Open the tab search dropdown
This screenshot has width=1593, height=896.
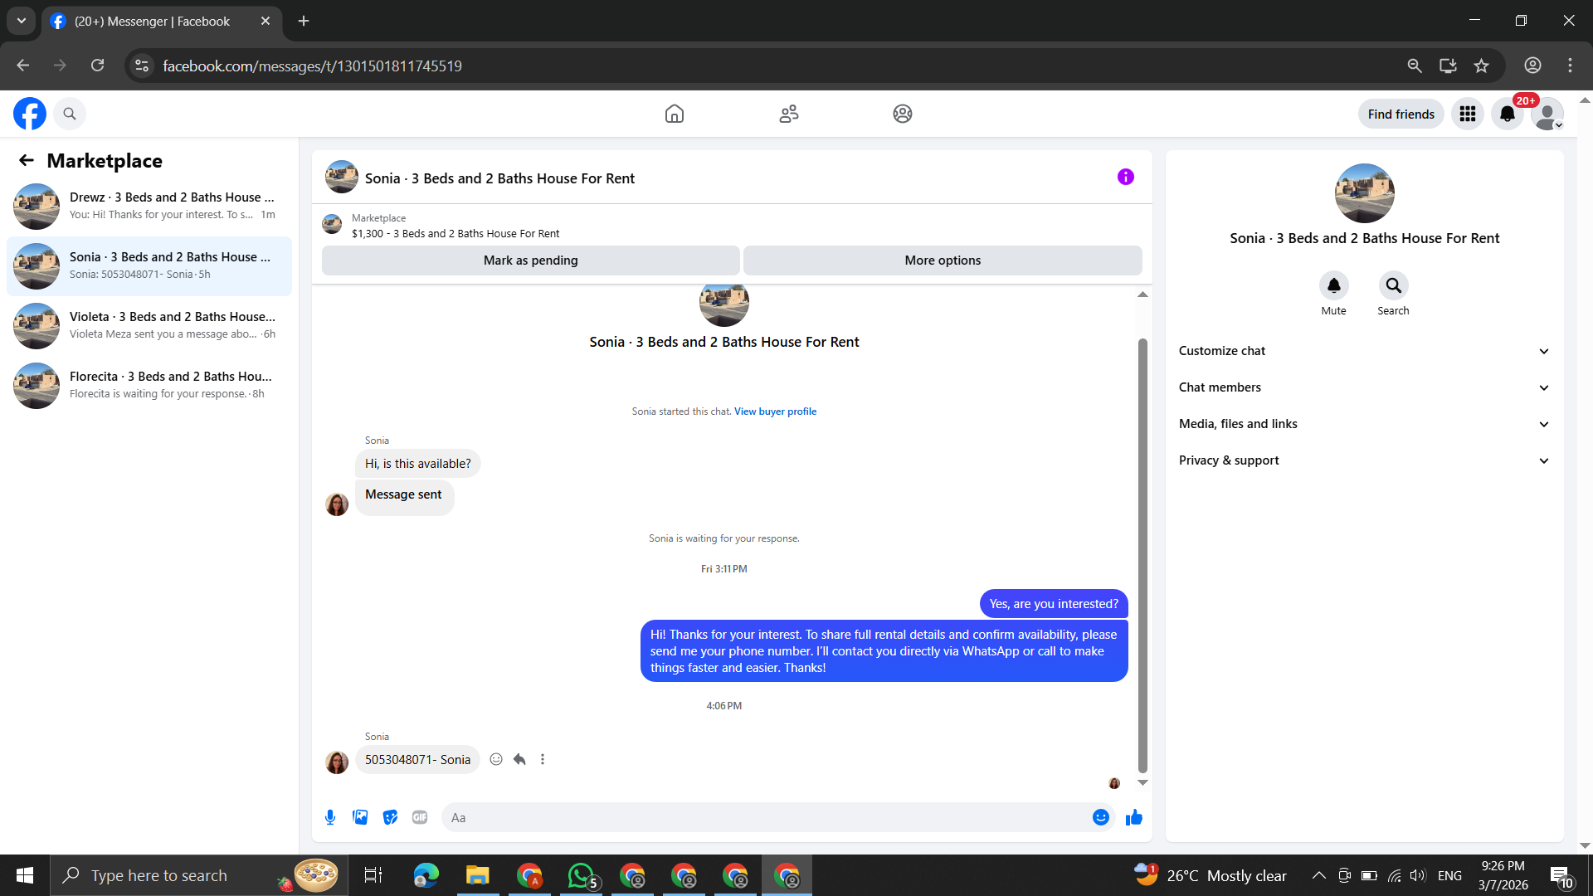coord(22,21)
